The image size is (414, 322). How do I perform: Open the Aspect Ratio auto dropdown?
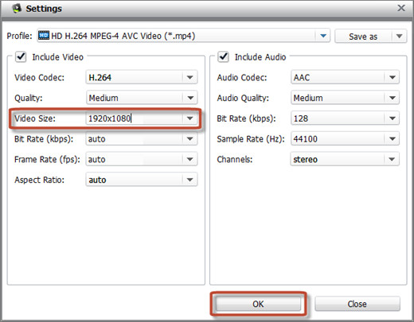tap(142, 180)
